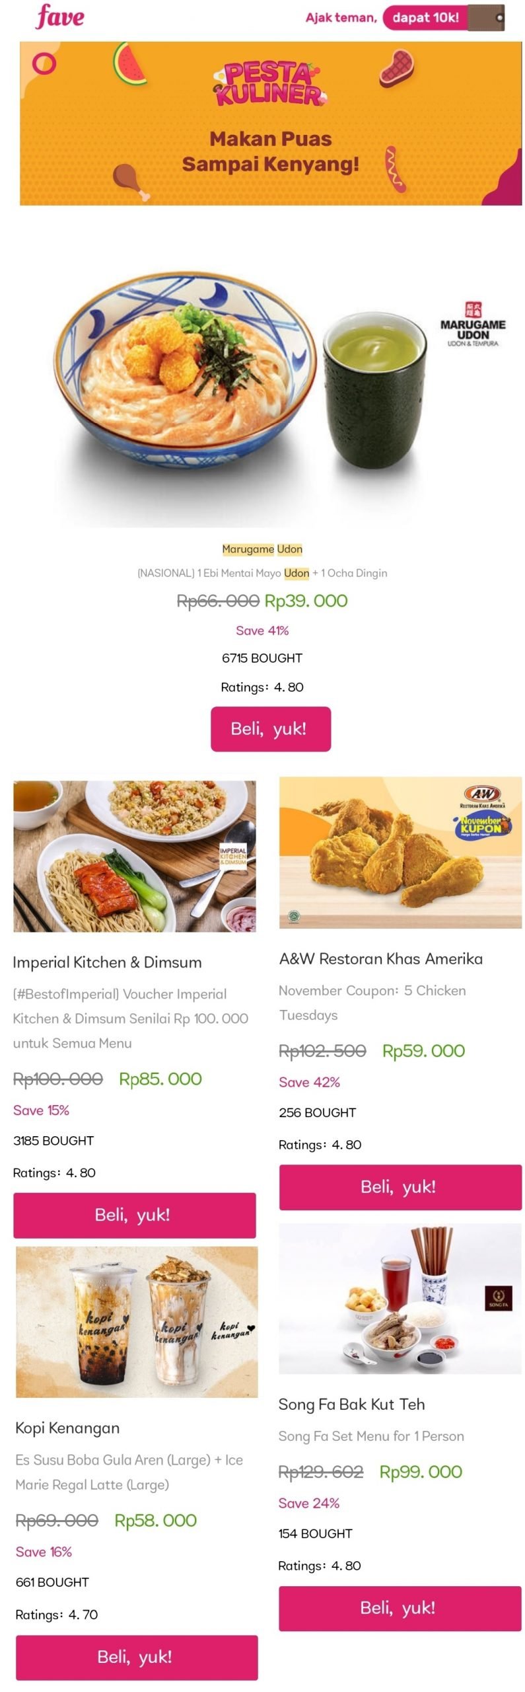Open the 'Marugame Udon' highlighted link
The height and width of the screenshot is (1692, 525).
point(262,548)
